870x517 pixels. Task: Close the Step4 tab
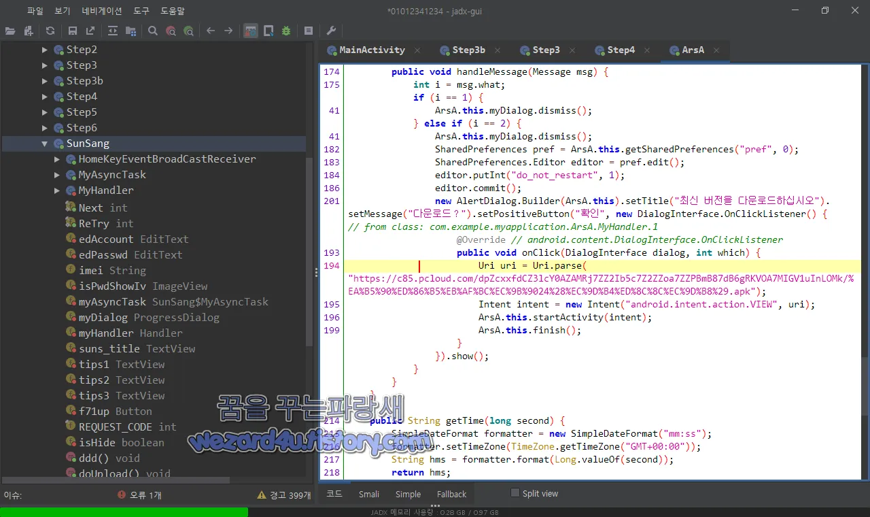pos(648,50)
